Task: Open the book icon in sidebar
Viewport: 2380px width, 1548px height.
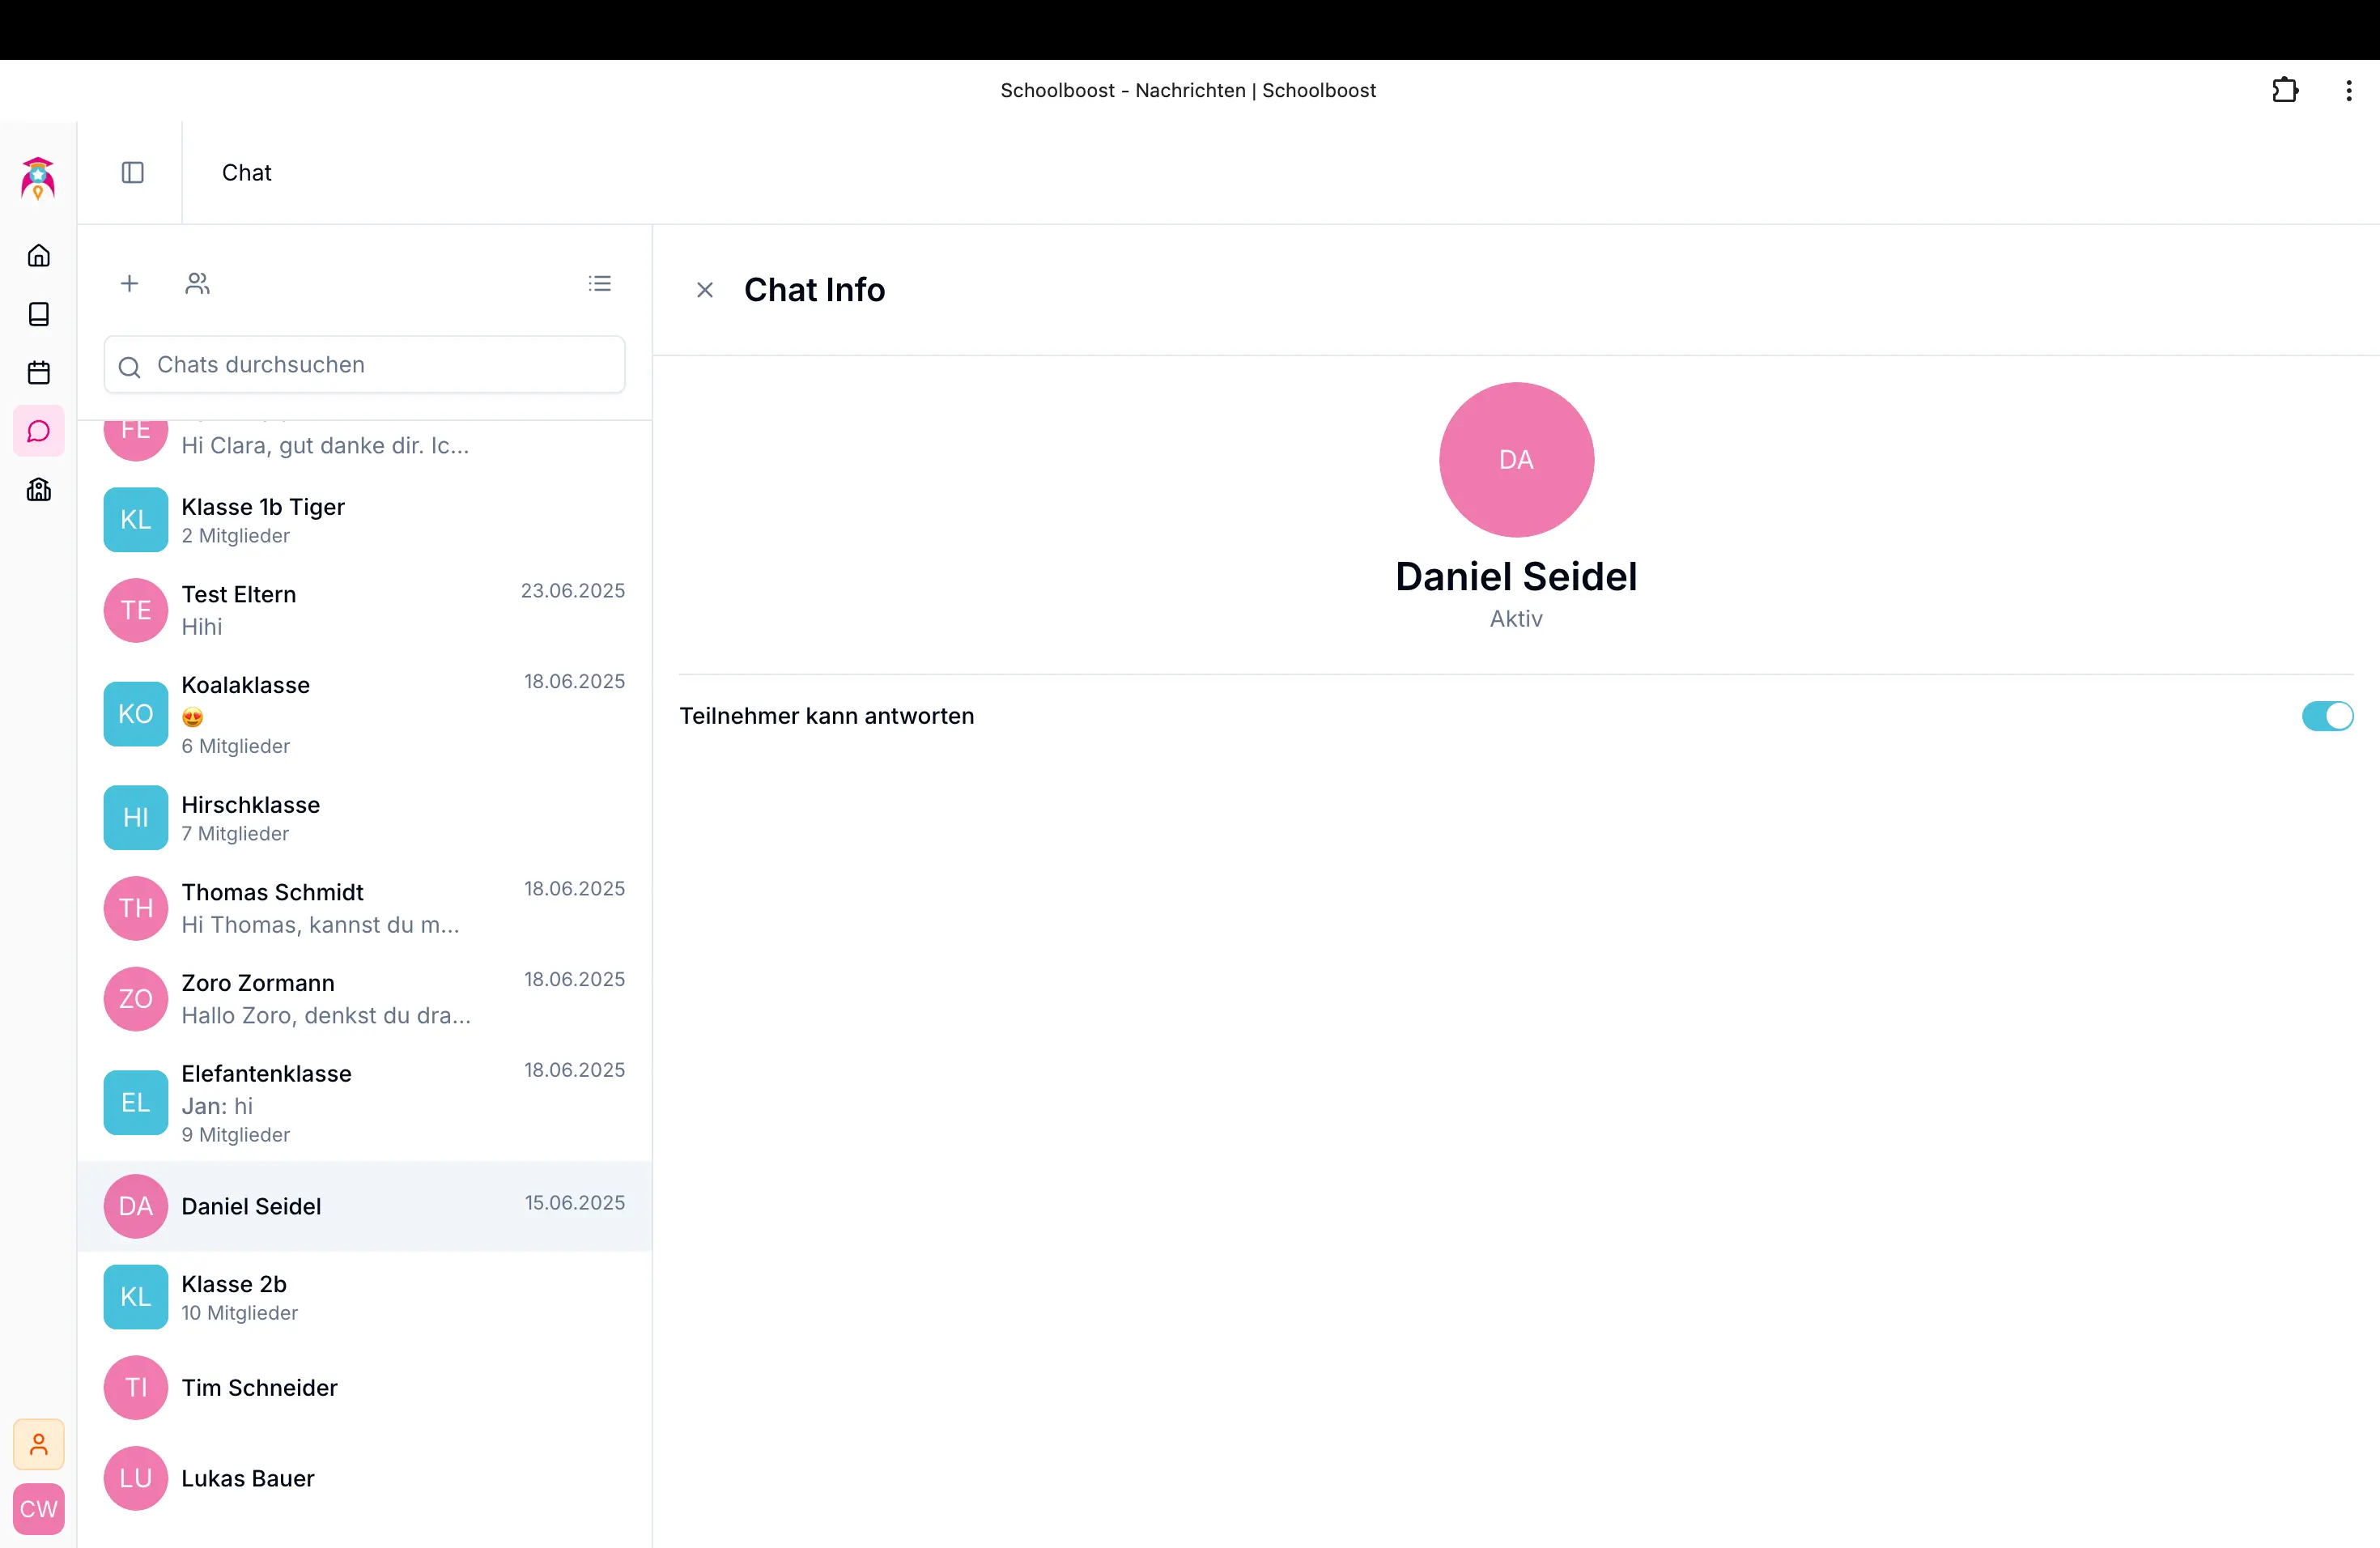Action: pyautogui.click(x=39, y=314)
